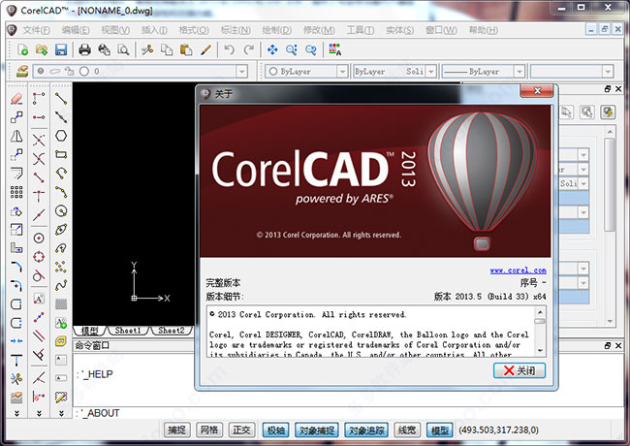
Task: Select the Eraser delete tool
Action: (16, 99)
